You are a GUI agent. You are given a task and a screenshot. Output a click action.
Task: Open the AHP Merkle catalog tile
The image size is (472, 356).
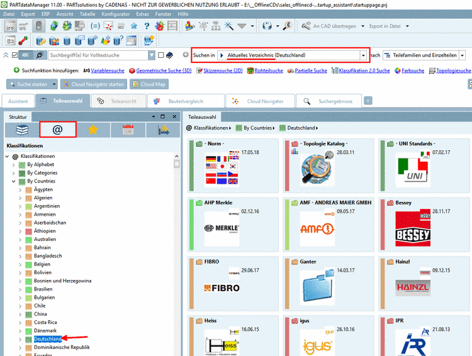tap(233, 225)
